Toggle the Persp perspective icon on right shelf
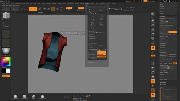 point(153,38)
